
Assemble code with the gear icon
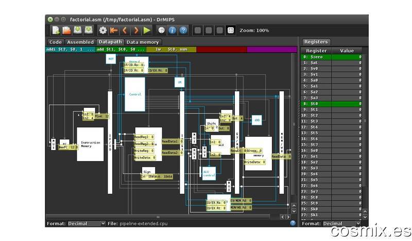[x=102, y=30]
